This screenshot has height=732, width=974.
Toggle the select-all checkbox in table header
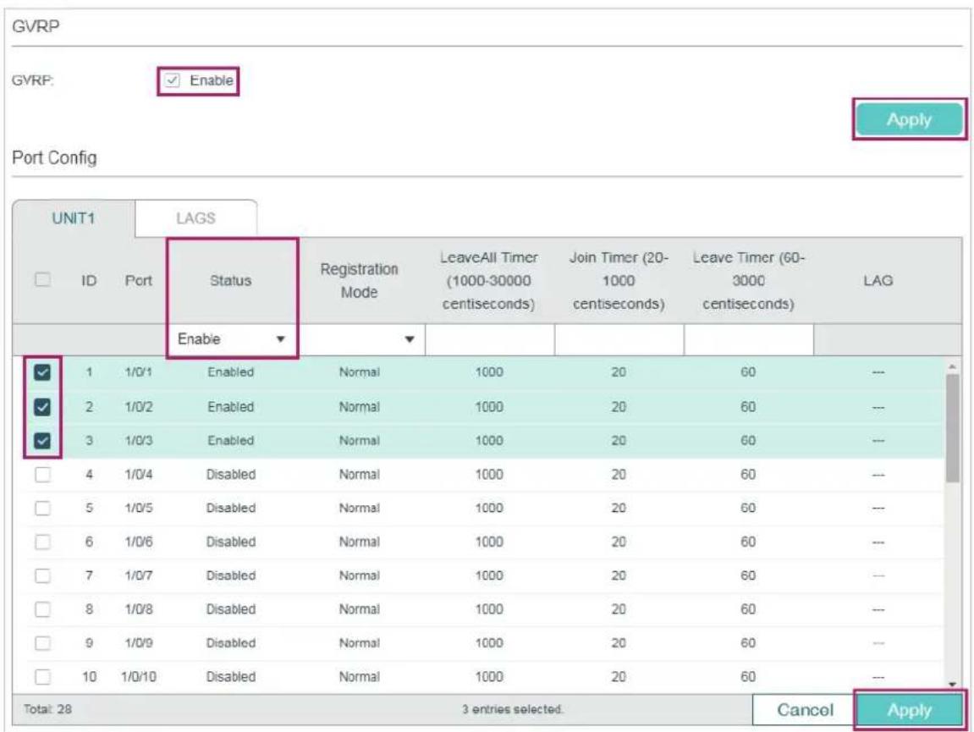click(x=42, y=279)
